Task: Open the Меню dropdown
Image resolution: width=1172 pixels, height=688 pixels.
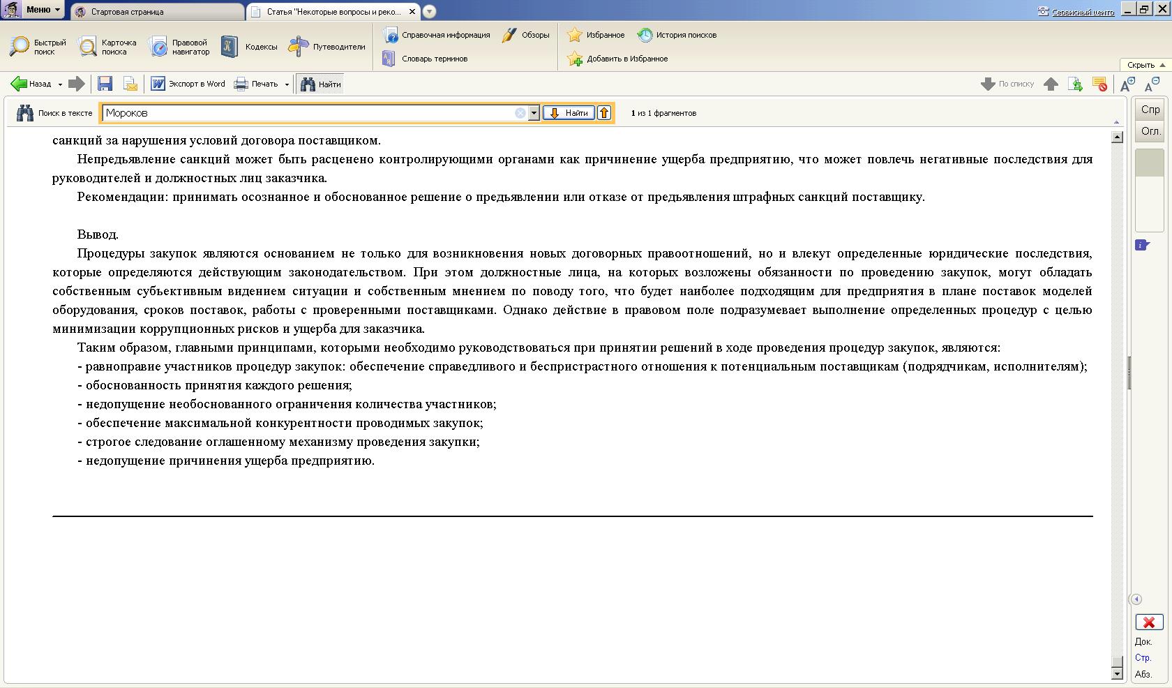Action: 43,10
